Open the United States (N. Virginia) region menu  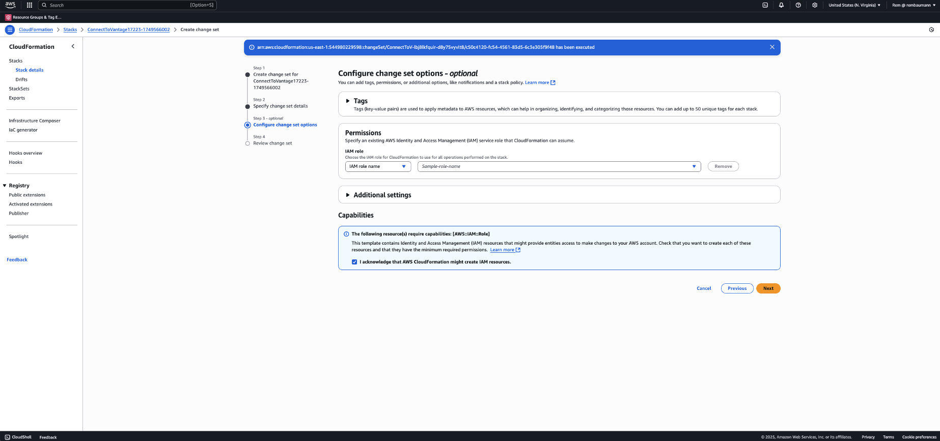(854, 5)
